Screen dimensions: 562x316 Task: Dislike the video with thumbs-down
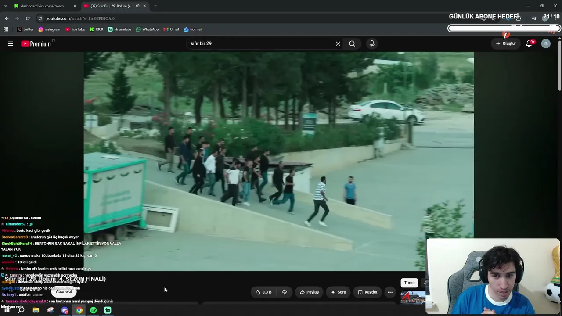pyautogui.click(x=285, y=292)
